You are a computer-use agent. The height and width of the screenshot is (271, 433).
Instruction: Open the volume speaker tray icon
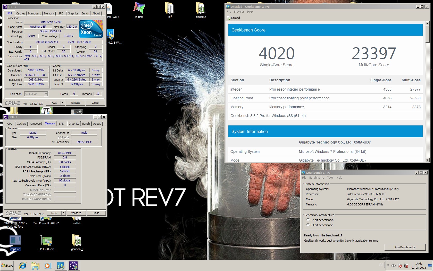coord(393,266)
